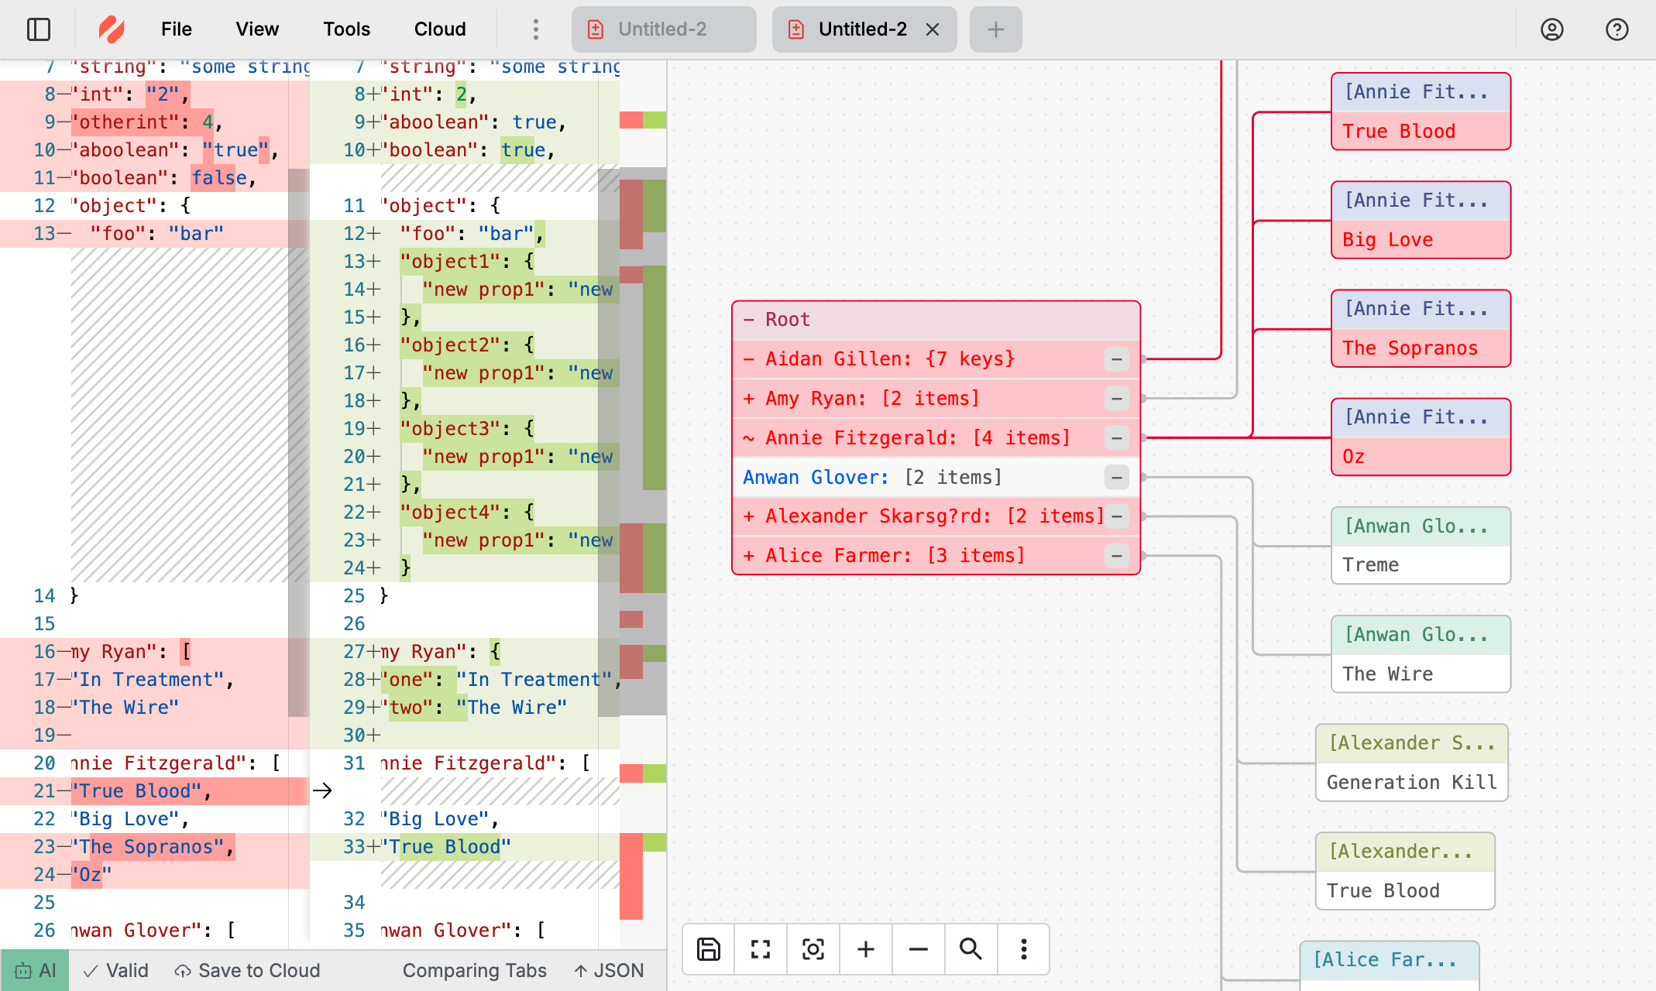1656x991 pixels.
Task: Open the Cloud menu
Action: pos(440,29)
